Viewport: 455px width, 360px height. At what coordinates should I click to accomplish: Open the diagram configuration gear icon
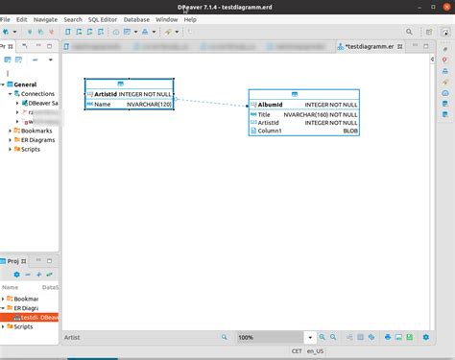click(x=426, y=337)
